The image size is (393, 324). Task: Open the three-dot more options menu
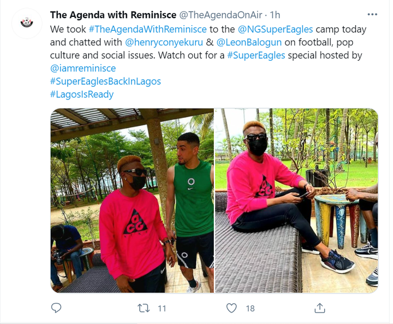click(x=372, y=15)
